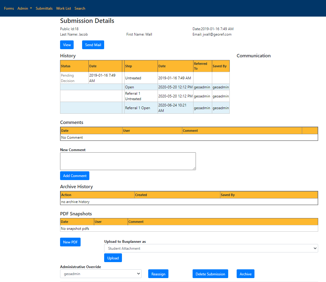The image size is (326, 282).
Task: Click the Upload button
Action: click(113, 258)
